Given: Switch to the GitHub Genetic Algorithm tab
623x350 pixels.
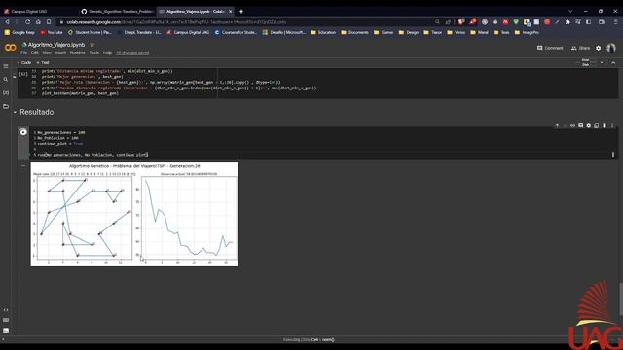Looking at the screenshot, I should [x=117, y=11].
